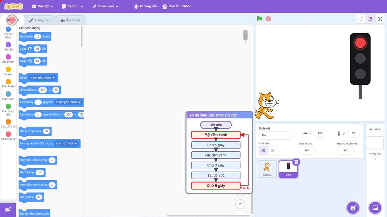Click the Sửa lỗi .DANV button
The height and width of the screenshot is (217, 387).
[176, 6]
